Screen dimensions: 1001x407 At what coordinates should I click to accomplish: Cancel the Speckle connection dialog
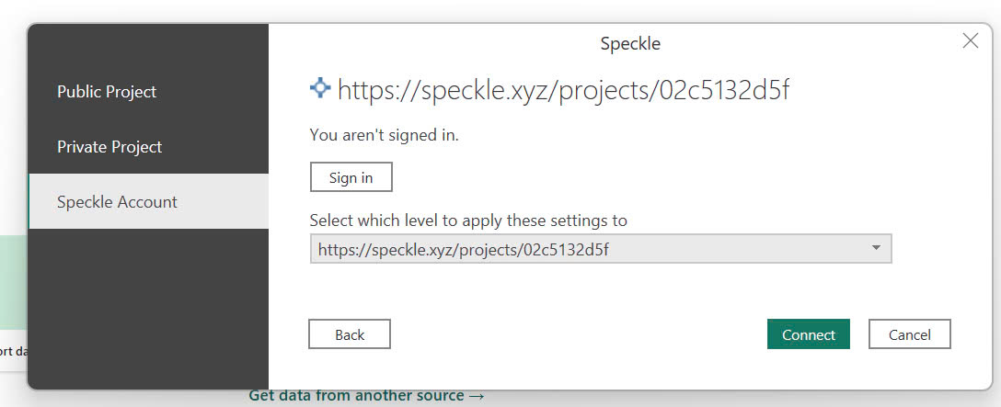click(909, 334)
